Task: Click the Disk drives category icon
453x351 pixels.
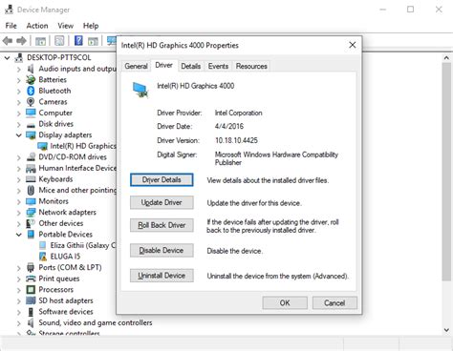Action: 31,125
